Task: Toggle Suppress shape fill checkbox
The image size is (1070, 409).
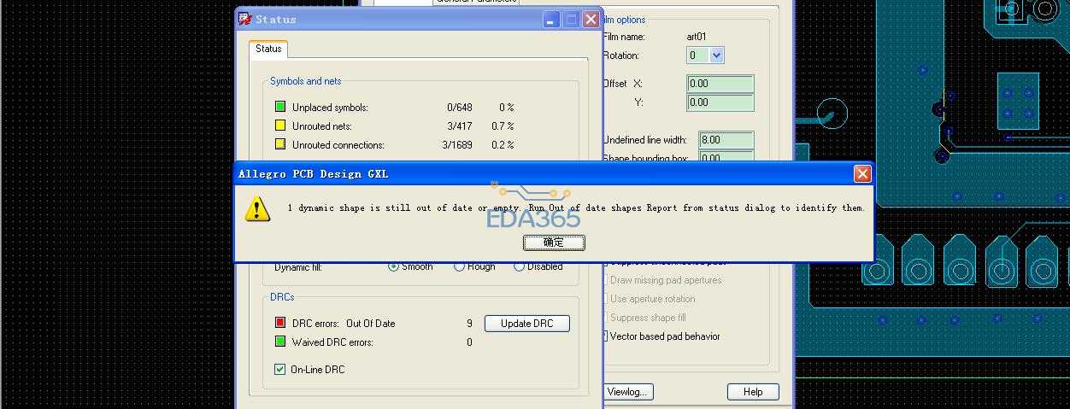Action: tap(608, 318)
